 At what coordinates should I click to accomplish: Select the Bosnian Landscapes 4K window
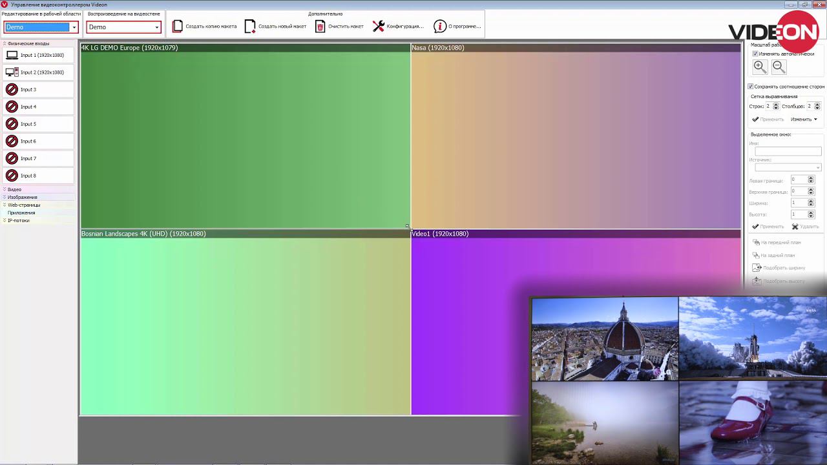click(246, 322)
